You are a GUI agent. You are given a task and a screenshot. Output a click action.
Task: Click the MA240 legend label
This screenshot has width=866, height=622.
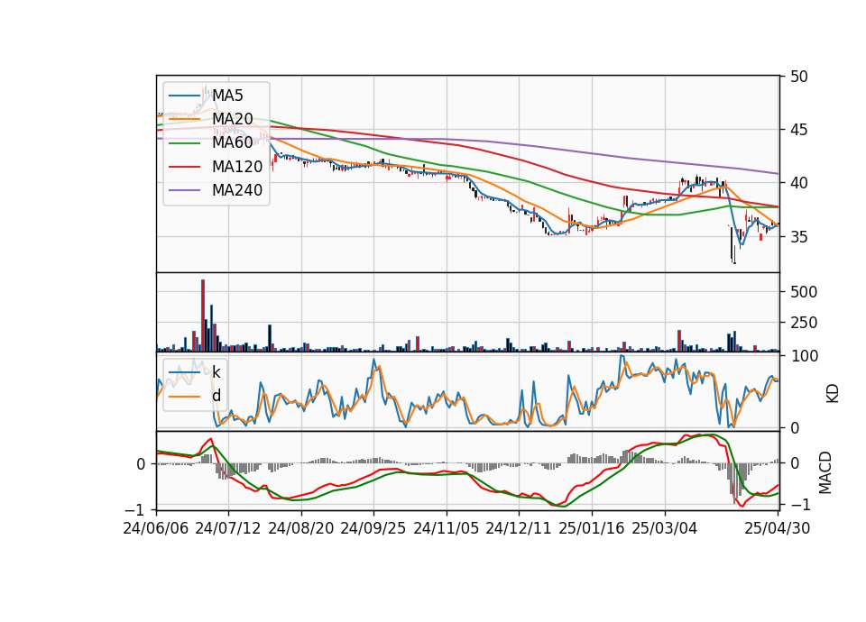[237, 190]
